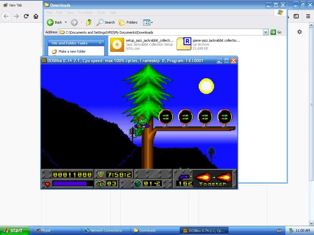Open the new tab settings gear
The image size is (314, 235).
tap(300, 32)
